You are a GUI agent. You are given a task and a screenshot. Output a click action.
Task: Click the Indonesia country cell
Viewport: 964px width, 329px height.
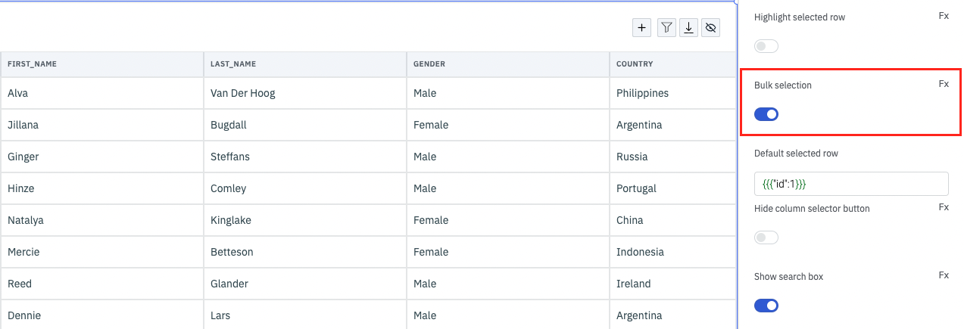tap(640, 252)
